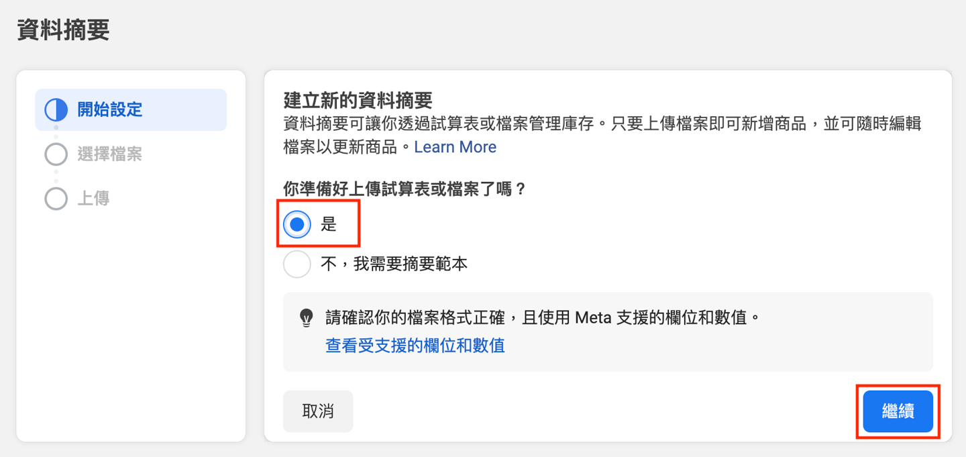Open the Learn More link
Image resolution: width=966 pixels, height=457 pixels.
tap(455, 147)
